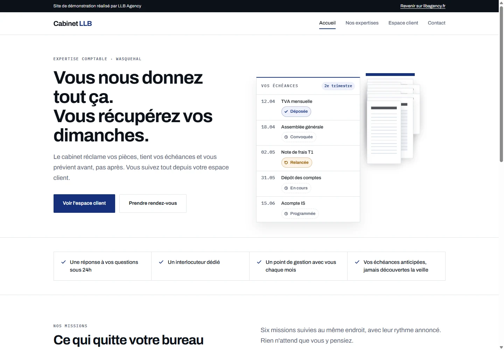Open Espace client from navigation
This screenshot has width=504, height=350.
point(403,23)
